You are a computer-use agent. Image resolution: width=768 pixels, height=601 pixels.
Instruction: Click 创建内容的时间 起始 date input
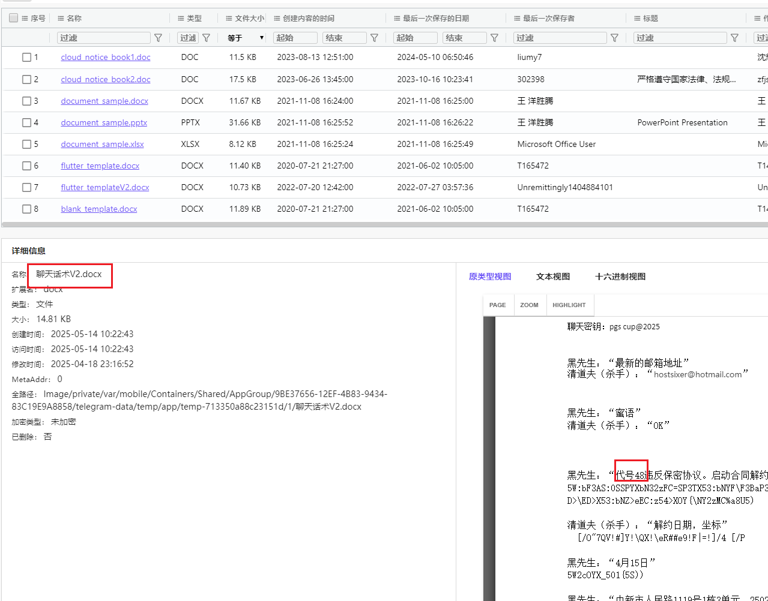(295, 38)
